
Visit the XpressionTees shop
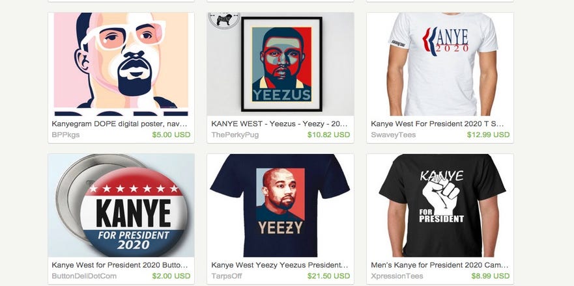click(397, 276)
